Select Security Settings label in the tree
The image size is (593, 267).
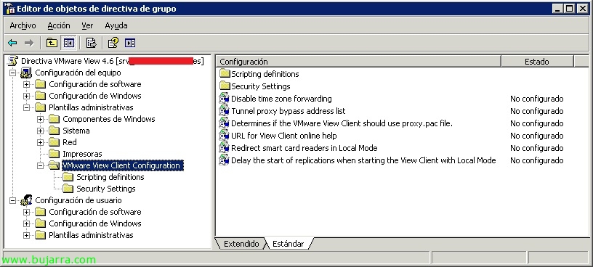[106, 189]
